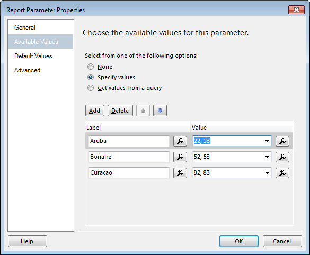
Task: Open expression editor for Bonaire label
Action: pos(180,157)
